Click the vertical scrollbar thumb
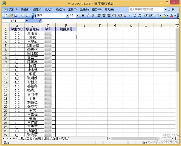The width and height of the screenshot is (181, 146). (x=177, y=50)
